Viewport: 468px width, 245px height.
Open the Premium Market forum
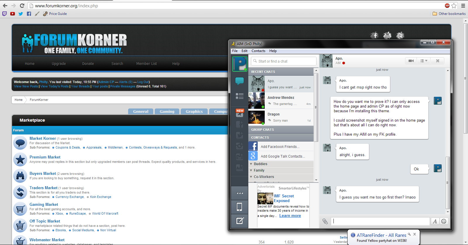[45, 157]
